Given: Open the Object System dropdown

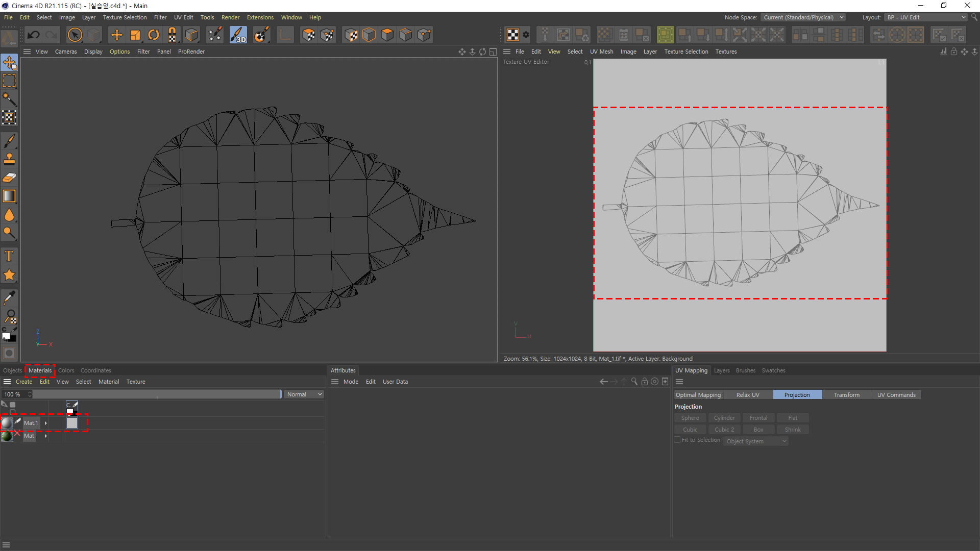Looking at the screenshot, I should (756, 441).
